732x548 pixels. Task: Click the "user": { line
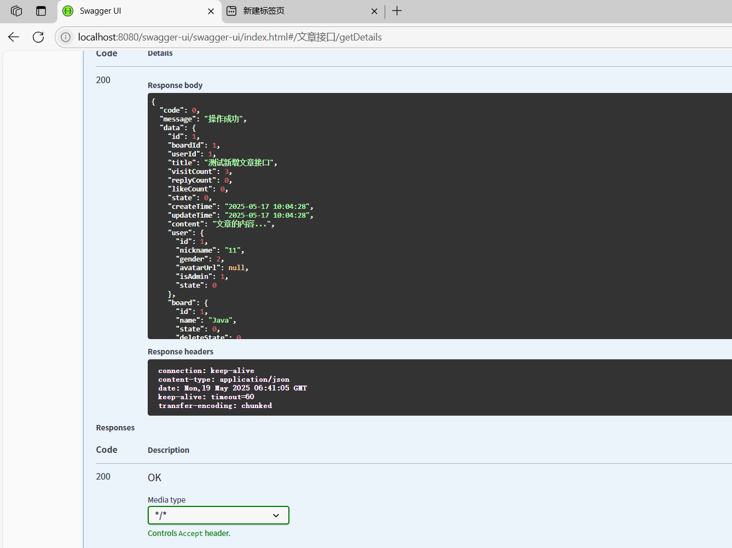(x=186, y=233)
